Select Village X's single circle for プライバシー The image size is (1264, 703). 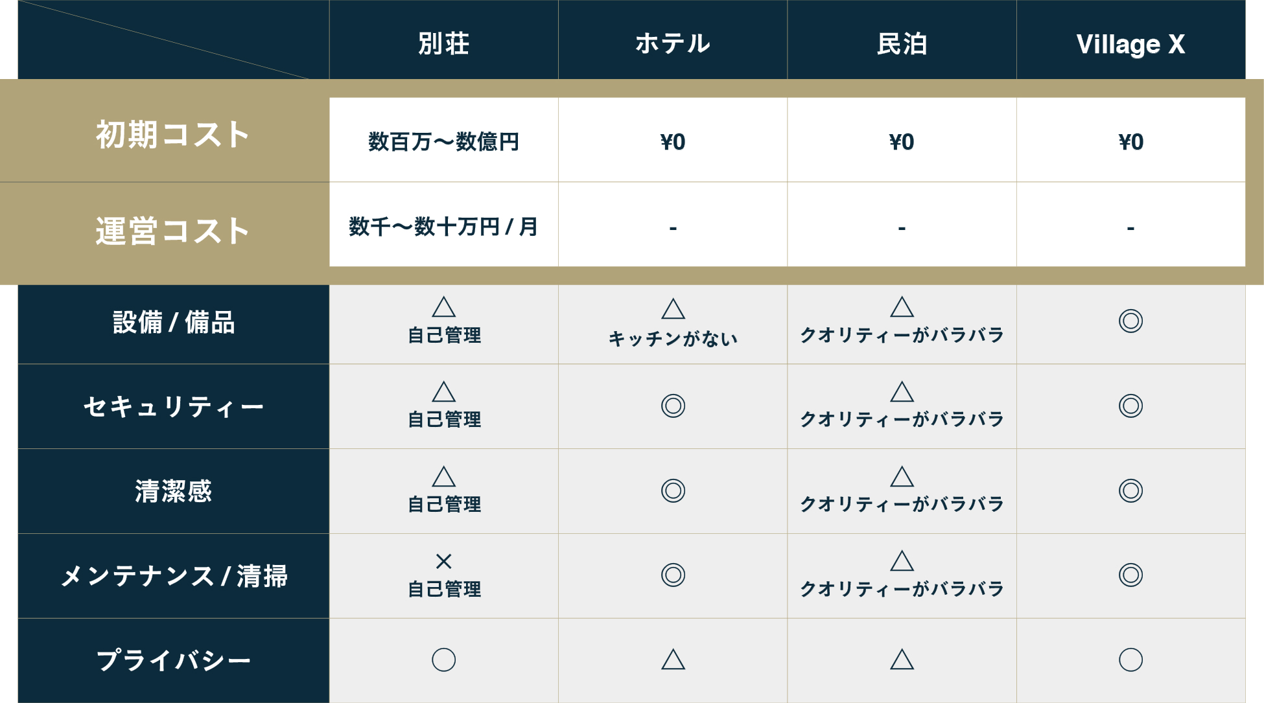1130,660
